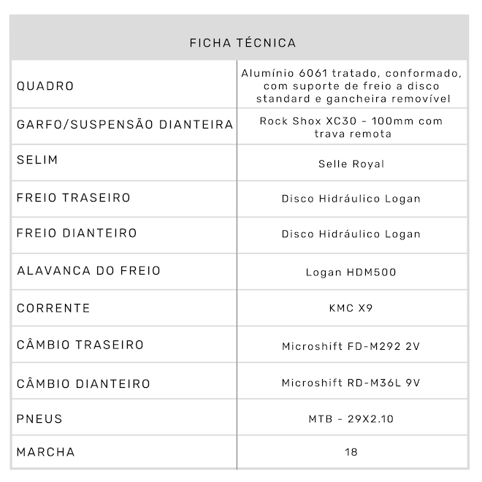The height and width of the screenshot is (482, 482).
Task: Click the KMC X9 value
Action: 351,308
